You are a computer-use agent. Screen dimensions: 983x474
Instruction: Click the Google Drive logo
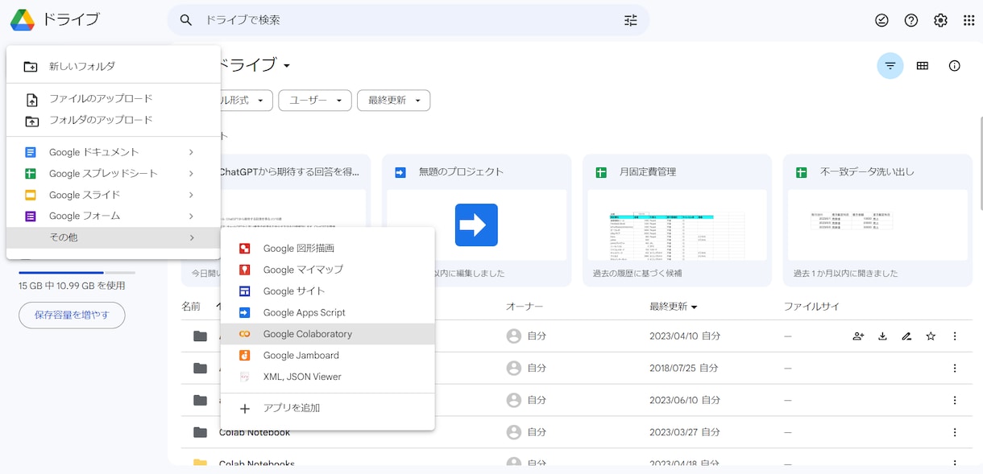click(x=23, y=20)
